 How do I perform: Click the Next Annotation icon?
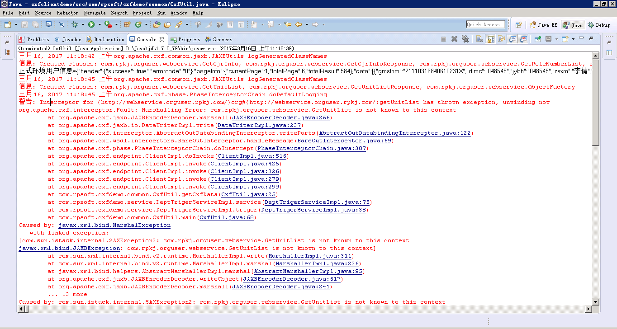click(254, 24)
